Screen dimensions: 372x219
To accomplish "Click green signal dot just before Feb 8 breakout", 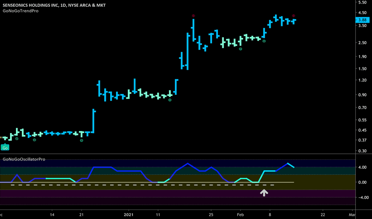I will (264, 41).
